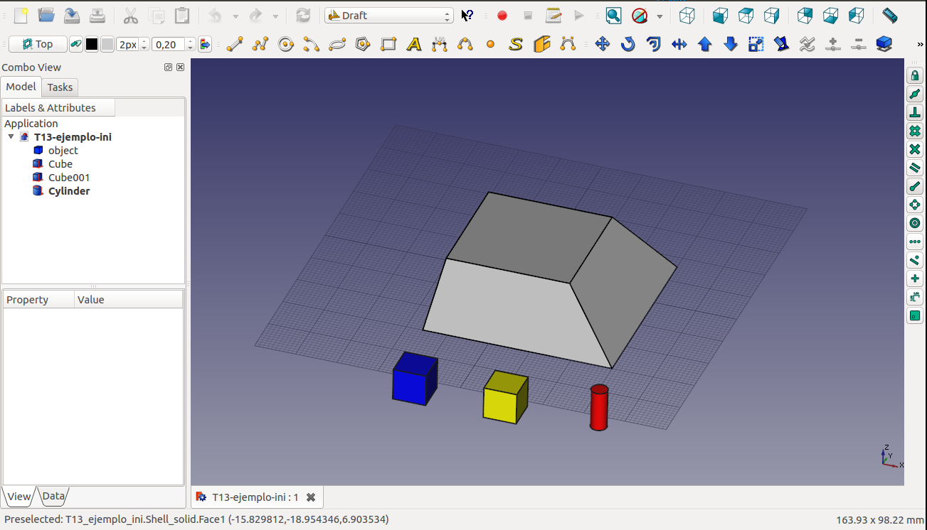
Task: Activate the Draft Move tool
Action: [x=603, y=45]
